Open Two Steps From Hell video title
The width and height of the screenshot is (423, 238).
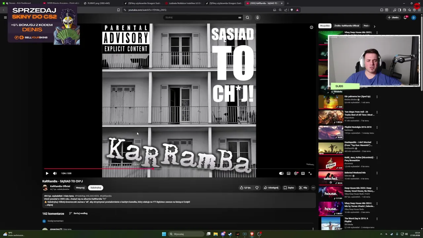pyautogui.click(x=359, y=113)
